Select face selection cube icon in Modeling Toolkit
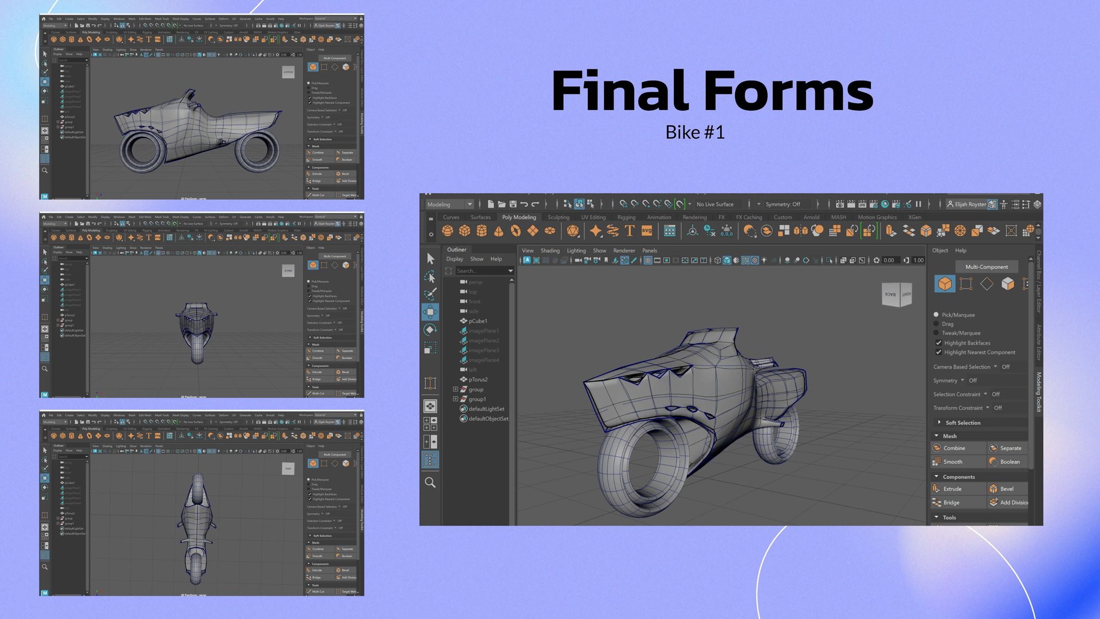 1008,284
